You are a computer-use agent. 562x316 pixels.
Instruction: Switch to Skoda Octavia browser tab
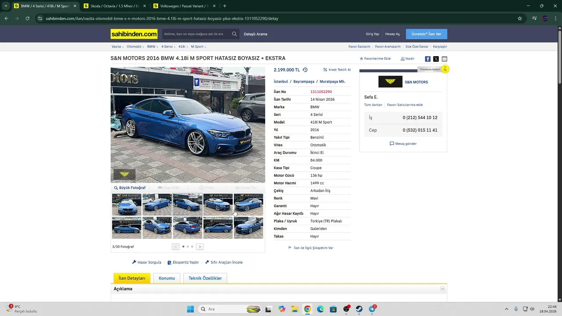pos(114,6)
